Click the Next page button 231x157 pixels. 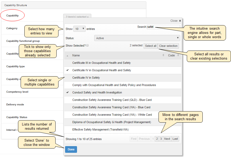coord(167,139)
